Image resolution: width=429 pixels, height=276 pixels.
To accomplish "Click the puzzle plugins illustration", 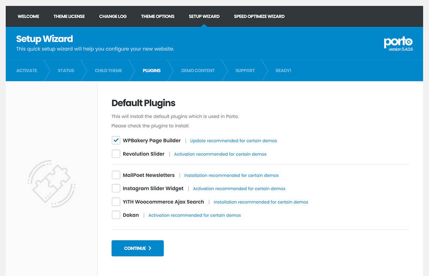I will pyautogui.click(x=51, y=182).
